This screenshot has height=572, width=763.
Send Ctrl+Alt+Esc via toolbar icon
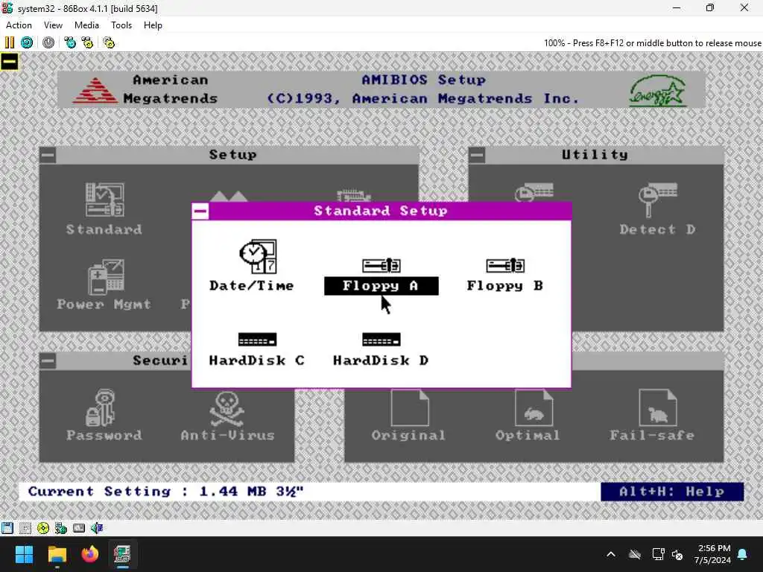pyautogui.click(x=88, y=42)
